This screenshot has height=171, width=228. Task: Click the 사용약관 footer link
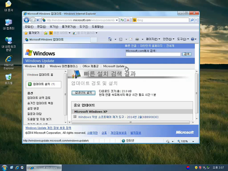tap(92, 133)
